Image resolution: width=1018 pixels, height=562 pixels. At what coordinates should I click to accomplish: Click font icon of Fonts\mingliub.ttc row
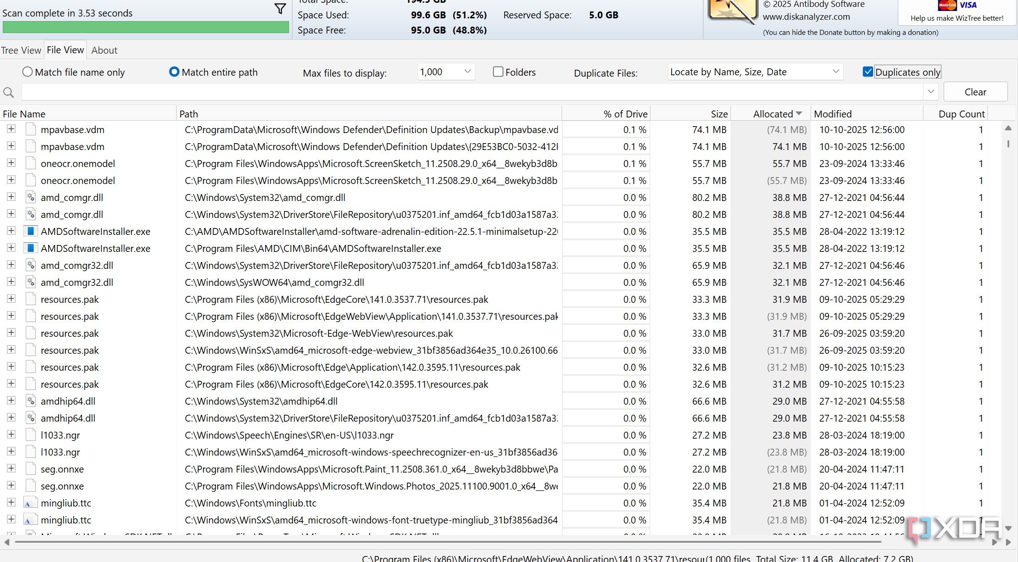[x=30, y=503]
